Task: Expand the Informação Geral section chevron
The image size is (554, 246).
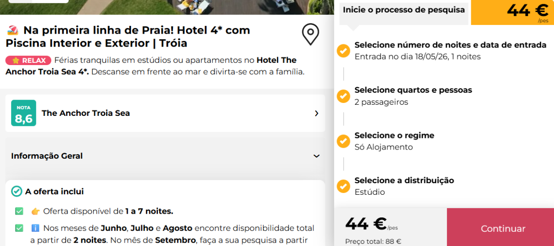Action: [x=316, y=156]
